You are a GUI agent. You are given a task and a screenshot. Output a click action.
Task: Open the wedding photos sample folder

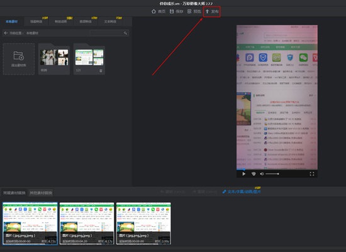point(54,59)
